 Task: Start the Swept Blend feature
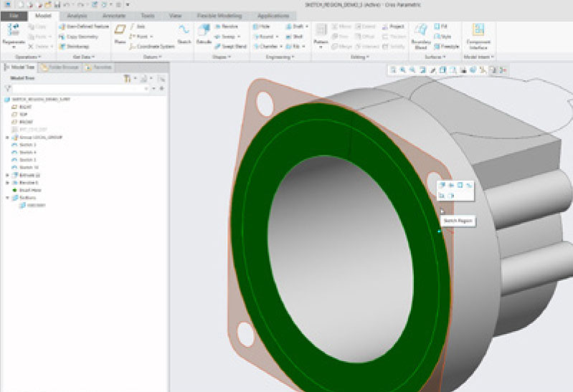point(230,47)
